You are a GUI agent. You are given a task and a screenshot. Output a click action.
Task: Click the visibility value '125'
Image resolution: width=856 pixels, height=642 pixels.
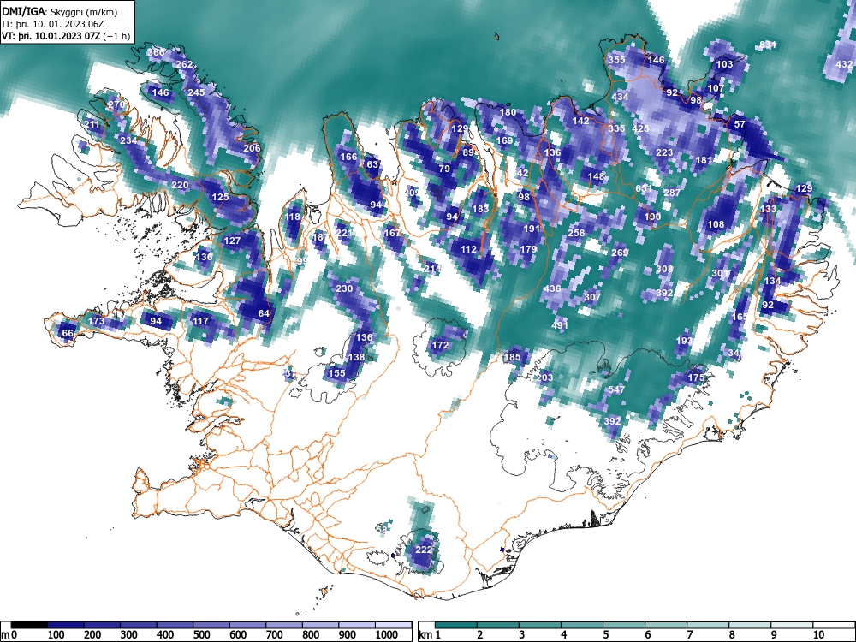pyautogui.click(x=220, y=197)
